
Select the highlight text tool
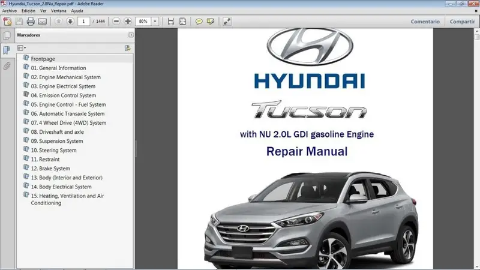pos(211,22)
